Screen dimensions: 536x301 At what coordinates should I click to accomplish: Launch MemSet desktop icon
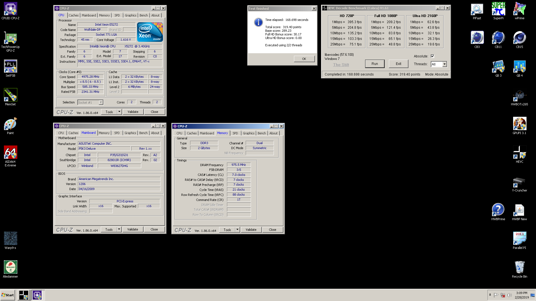tap(10, 97)
